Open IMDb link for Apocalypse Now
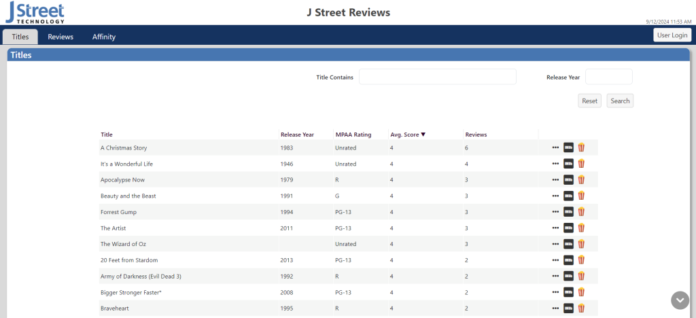 pyautogui.click(x=568, y=179)
